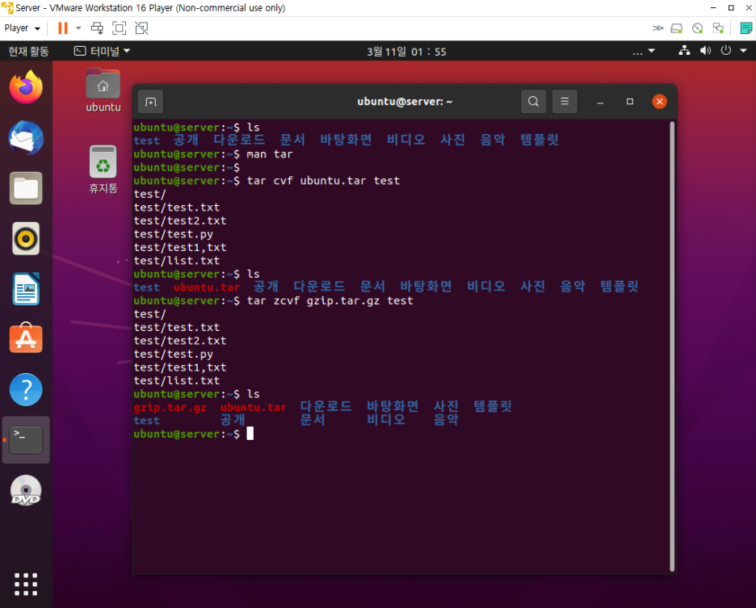The height and width of the screenshot is (608, 756).
Task: Expand the power options arrow beside pause
Action: 78,28
